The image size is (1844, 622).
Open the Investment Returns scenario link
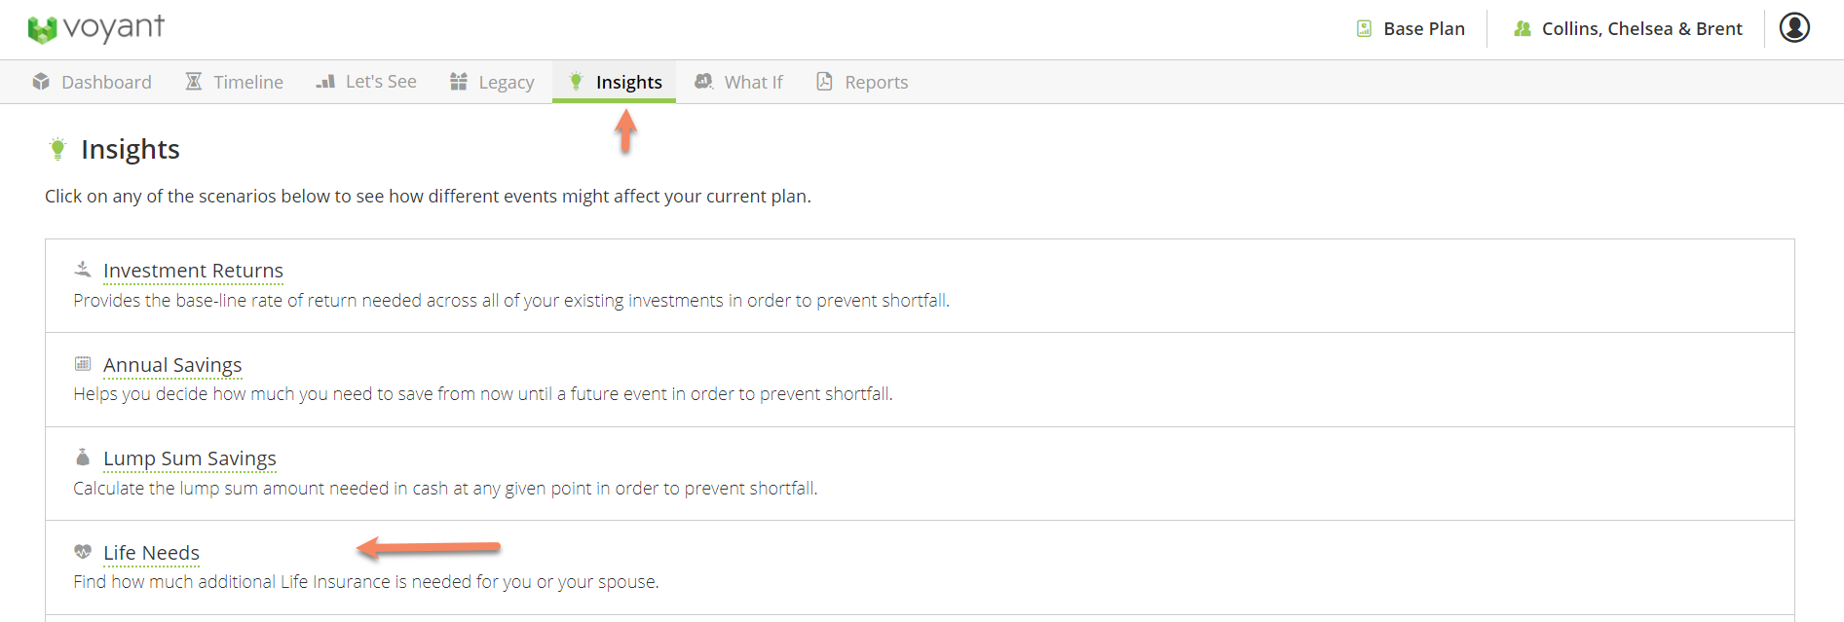point(193,271)
